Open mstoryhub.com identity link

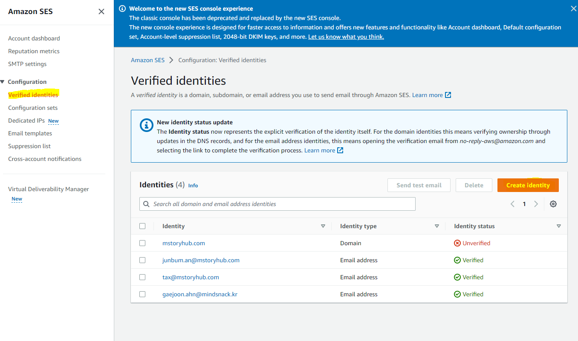(x=184, y=243)
